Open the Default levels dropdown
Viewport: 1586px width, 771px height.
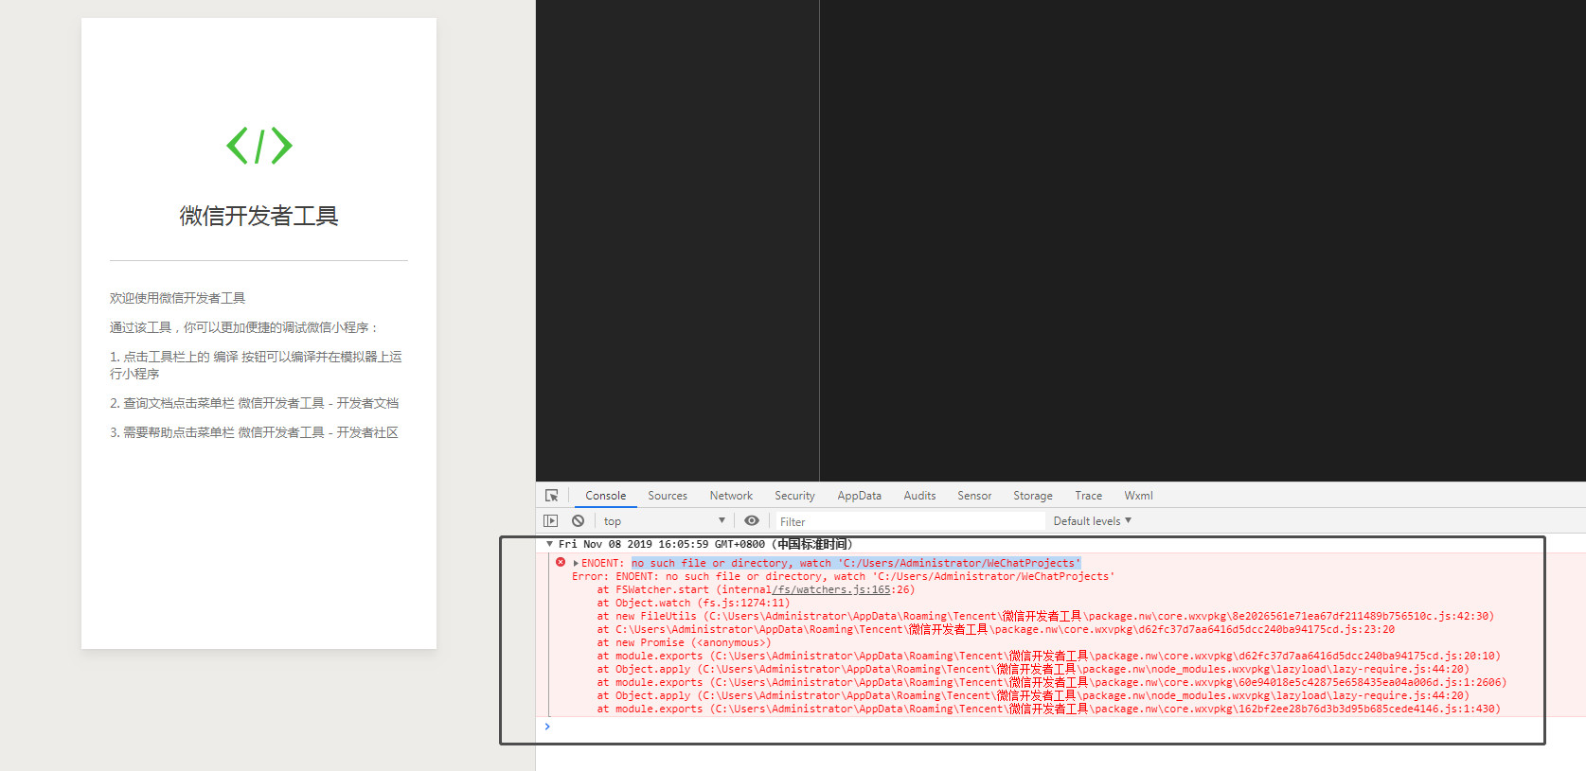[1093, 521]
